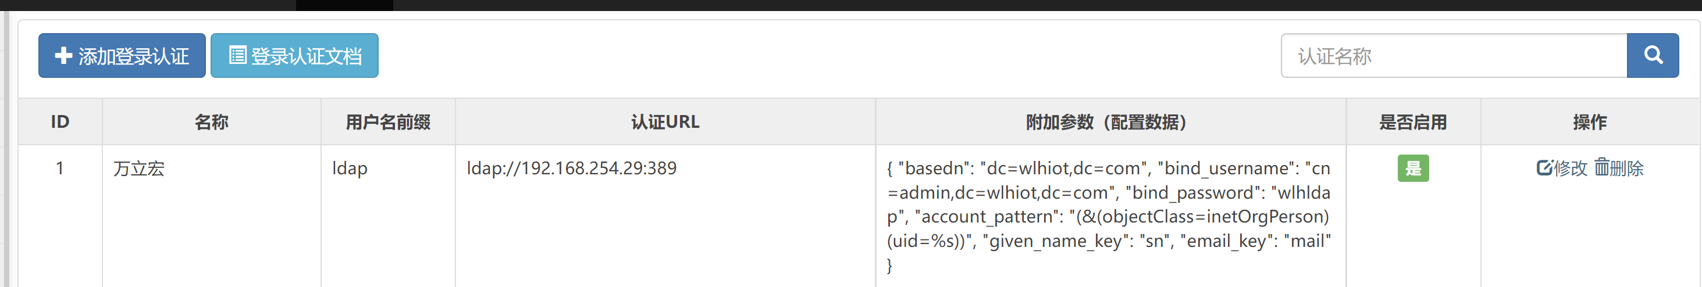Click the 是否启用 column header
This screenshot has height=287, width=1702.
point(1412,122)
